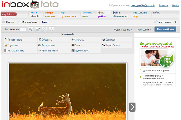Click the Fawn breadcrumb
This screenshot has height=120, width=181.
[x=45, y=22]
